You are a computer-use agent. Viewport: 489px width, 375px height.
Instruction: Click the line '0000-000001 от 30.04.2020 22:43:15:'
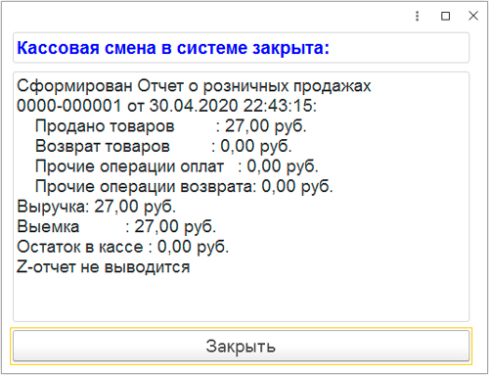(x=166, y=106)
